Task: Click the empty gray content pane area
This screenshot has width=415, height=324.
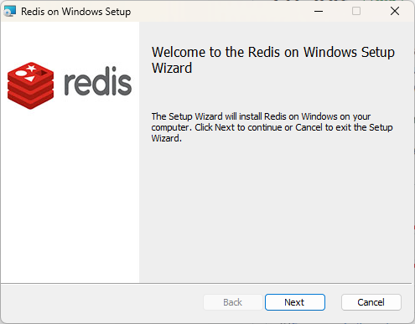Action: point(277,212)
